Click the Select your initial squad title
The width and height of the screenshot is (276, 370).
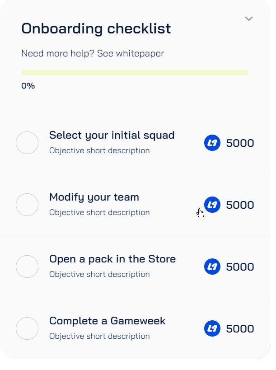[x=112, y=135]
